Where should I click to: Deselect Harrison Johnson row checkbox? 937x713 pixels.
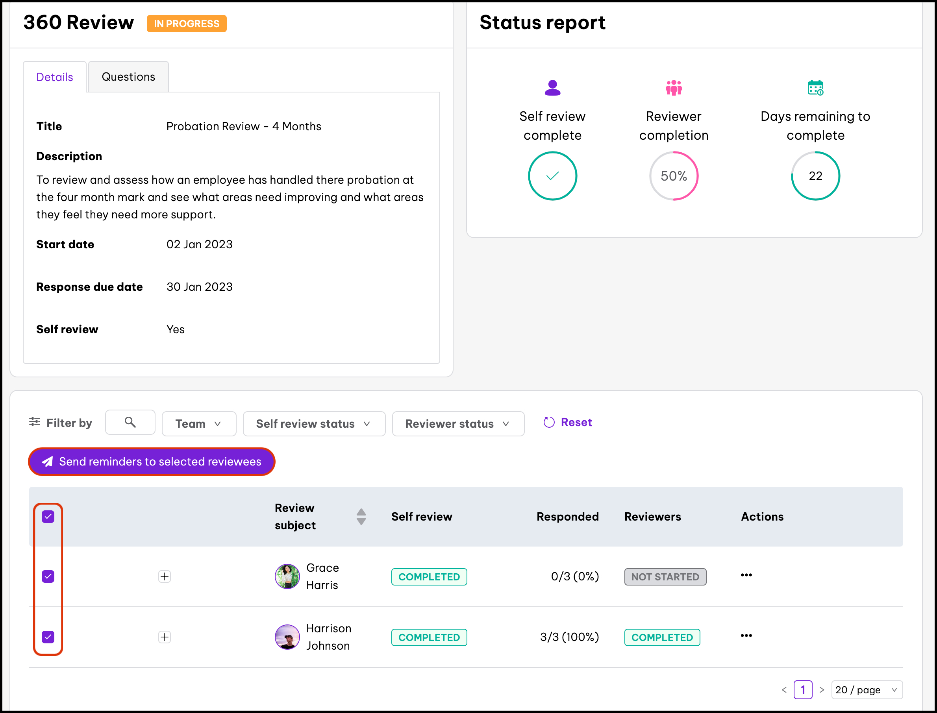tap(48, 637)
